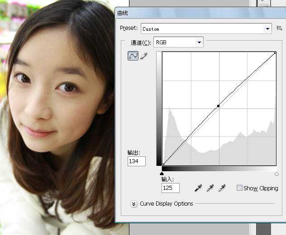Select the curve point editing tool

(133, 56)
